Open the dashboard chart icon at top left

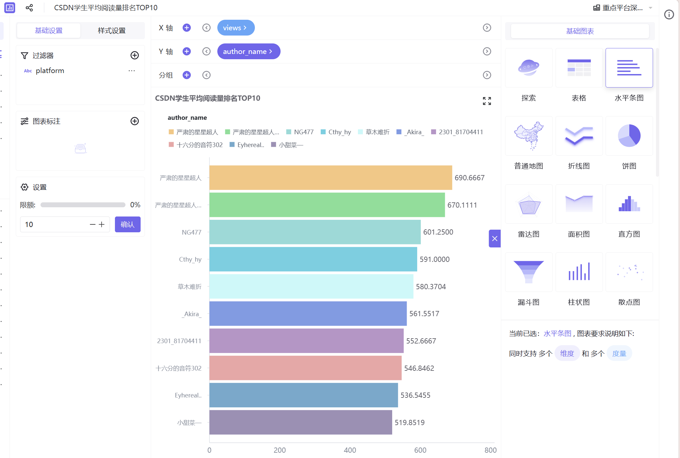pyautogui.click(x=10, y=8)
